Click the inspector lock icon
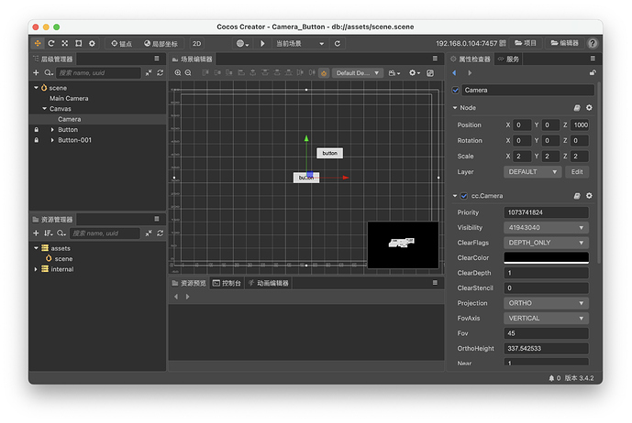The image size is (632, 423). tap(593, 73)
